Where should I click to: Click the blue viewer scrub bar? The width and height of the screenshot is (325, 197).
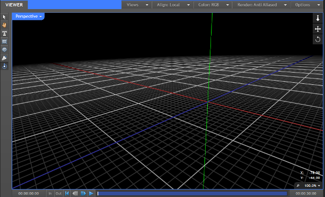[192, 193]
